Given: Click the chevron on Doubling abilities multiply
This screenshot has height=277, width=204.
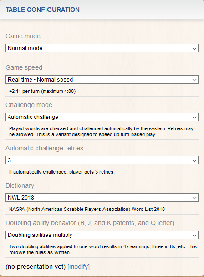Looking at the screenshot, I should pos(194,235).
